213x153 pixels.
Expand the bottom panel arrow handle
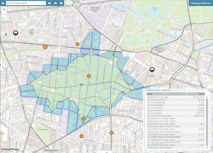click(106, 152)
